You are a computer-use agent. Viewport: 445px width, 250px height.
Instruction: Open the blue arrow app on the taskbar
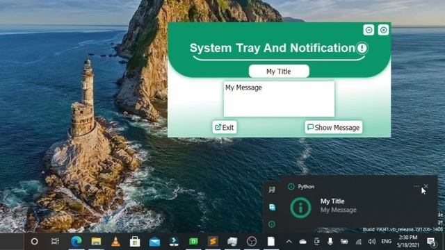tap(174, 242)
